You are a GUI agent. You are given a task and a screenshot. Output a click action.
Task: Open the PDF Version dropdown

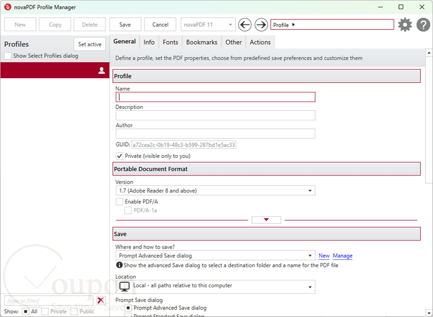(x=215, y=190)
